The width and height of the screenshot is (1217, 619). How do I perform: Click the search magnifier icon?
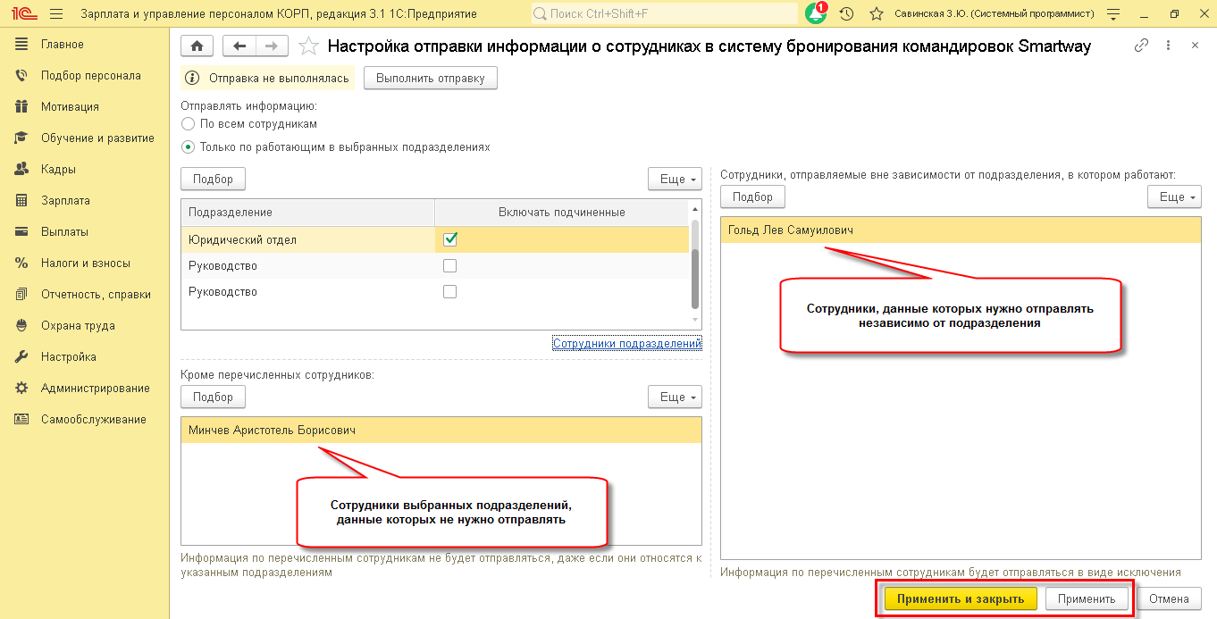(x=541, y=14)
